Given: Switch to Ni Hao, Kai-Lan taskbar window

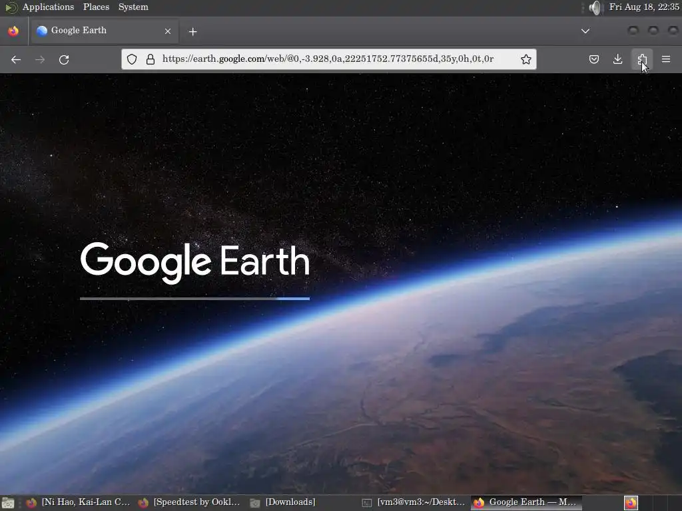Looking at the screenshot, I should (x=79, y=502).
